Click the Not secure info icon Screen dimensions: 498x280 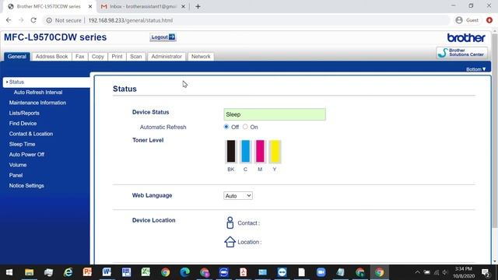49,20
